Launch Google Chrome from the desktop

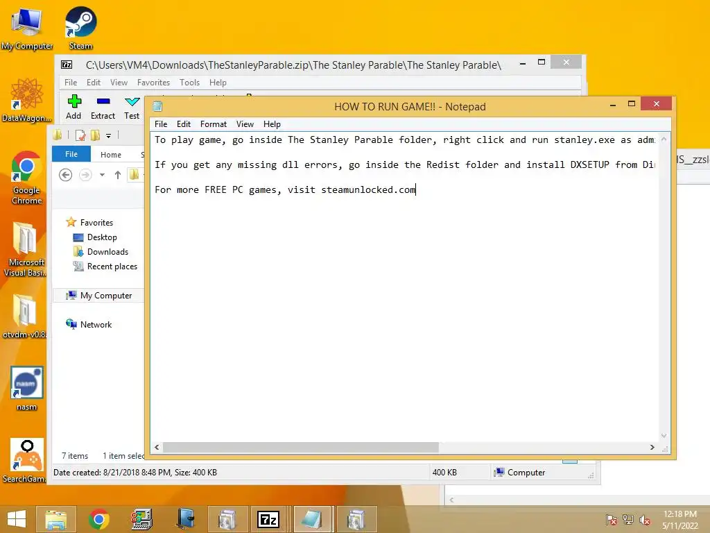[26, 178]
